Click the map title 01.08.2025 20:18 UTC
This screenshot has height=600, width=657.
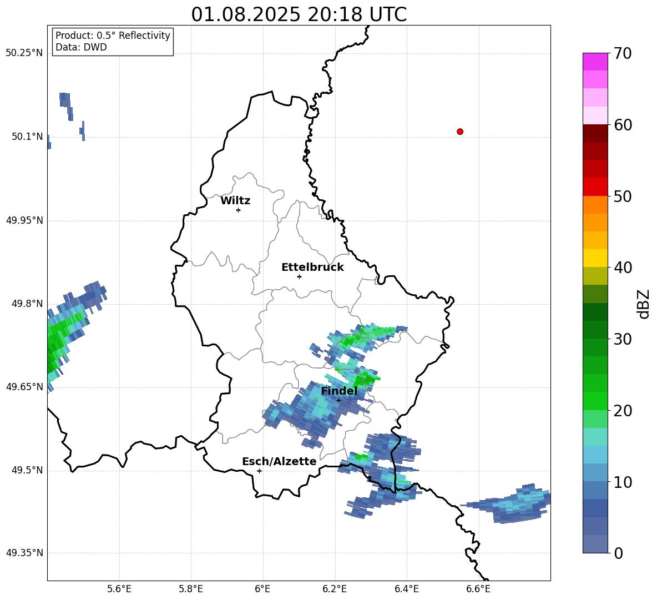coord(299,14)
